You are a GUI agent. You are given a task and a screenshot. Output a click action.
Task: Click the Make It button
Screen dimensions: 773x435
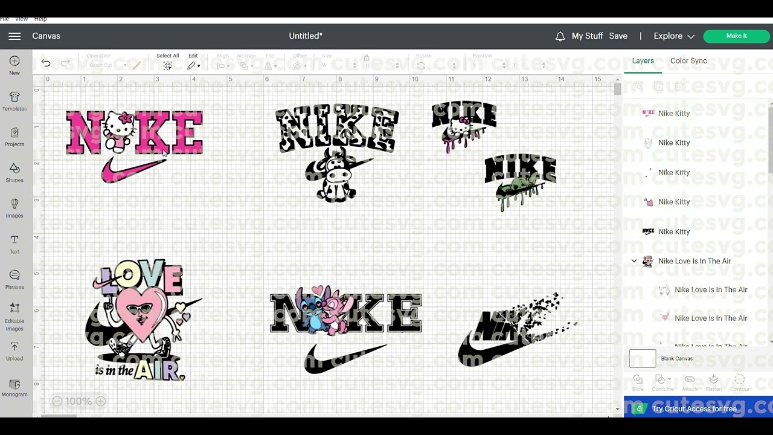(x=736, y=36)
